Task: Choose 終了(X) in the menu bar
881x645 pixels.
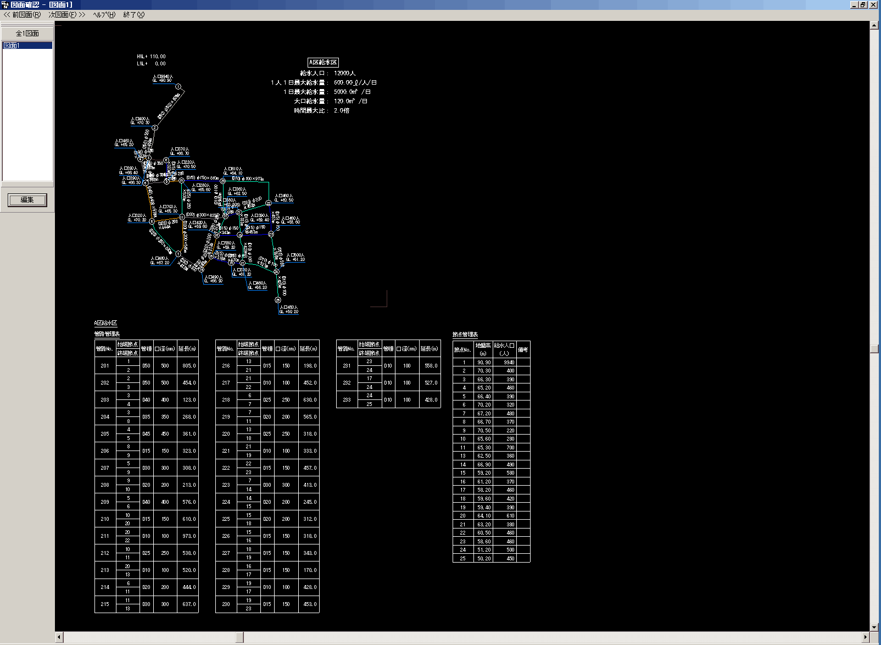Action: click(x=133, y=15)
